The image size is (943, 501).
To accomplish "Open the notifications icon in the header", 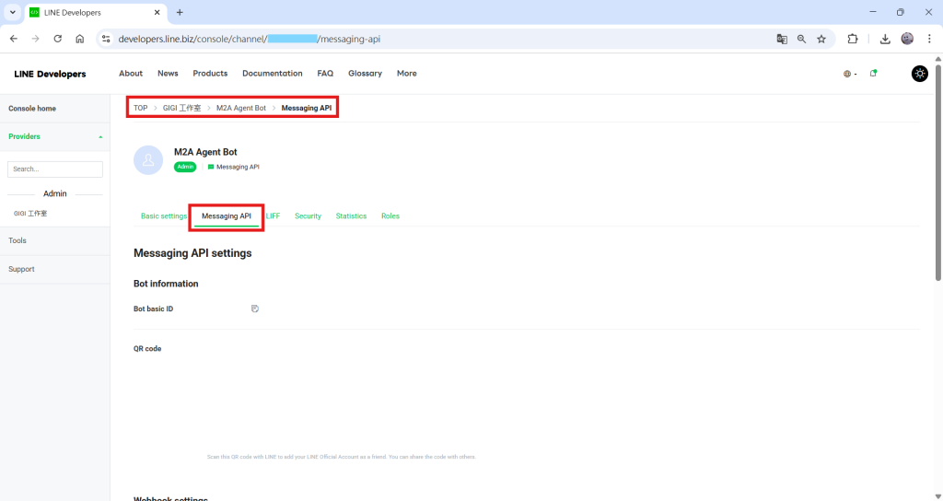I will [873, 74].
